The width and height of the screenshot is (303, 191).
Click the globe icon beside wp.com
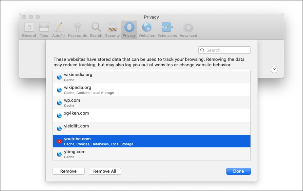pos(59,103)
